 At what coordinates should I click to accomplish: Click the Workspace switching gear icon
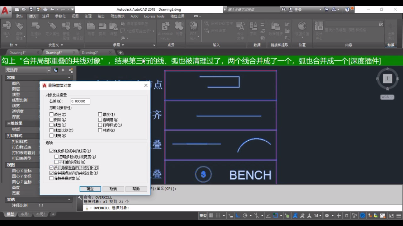(327, 216)
